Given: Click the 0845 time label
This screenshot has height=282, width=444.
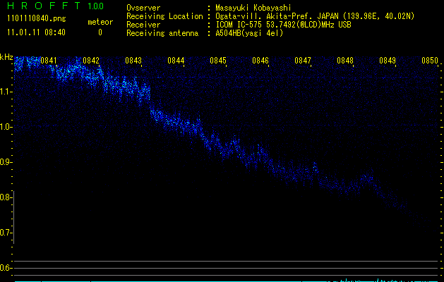Looking at the screenshot, I should [x=218, y=61].
